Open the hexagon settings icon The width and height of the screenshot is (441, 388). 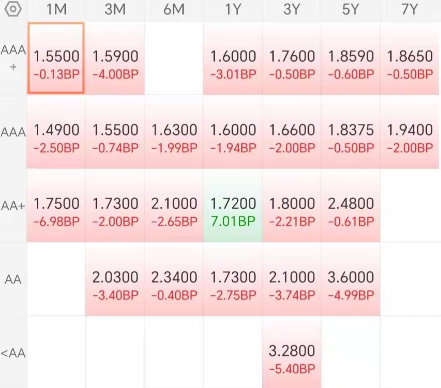[13, 9]
